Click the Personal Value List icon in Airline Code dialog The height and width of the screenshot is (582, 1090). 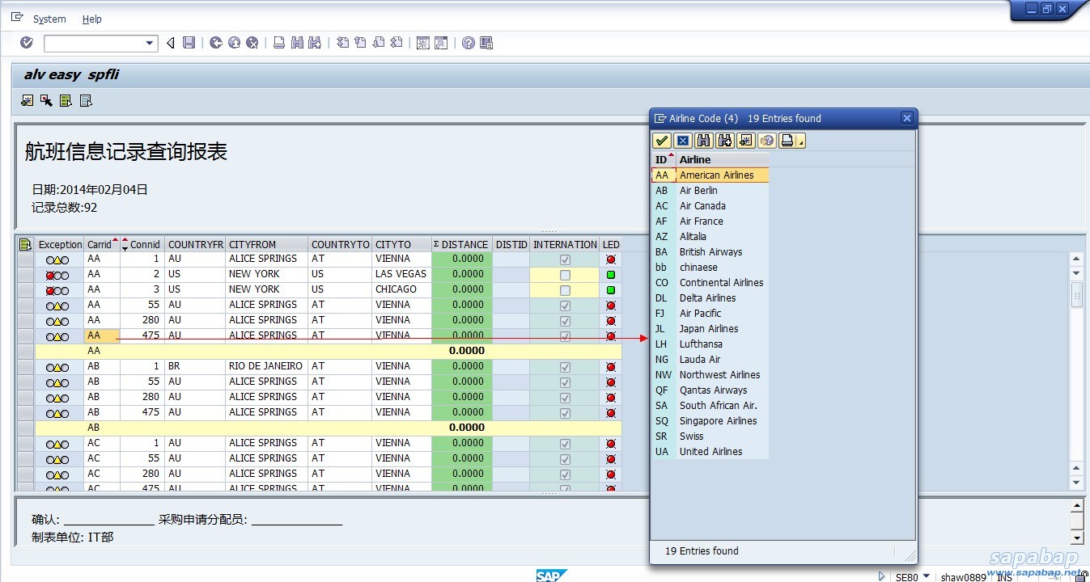(767, 141)
